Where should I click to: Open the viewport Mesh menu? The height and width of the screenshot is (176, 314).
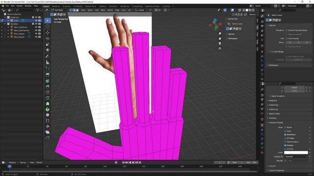103,10
